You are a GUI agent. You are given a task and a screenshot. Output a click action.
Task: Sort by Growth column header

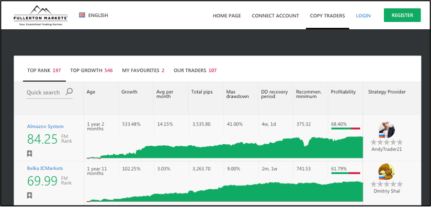pos(129,92)
